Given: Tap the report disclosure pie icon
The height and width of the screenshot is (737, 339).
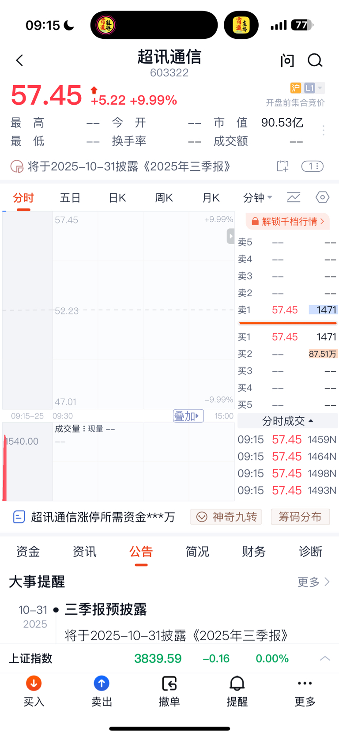Looking at the screenshot, I should pyautogui.click(x=17, y=166).
